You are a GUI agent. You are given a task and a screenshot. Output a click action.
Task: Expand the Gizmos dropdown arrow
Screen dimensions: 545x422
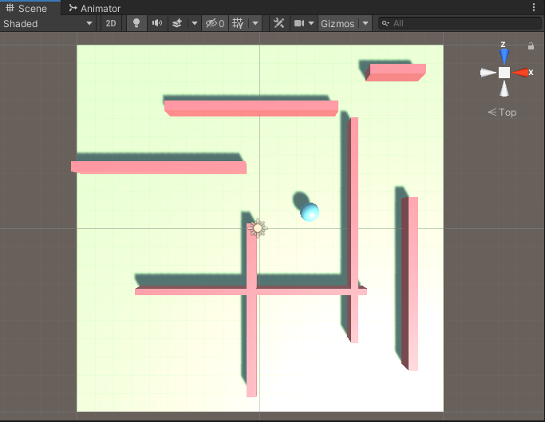tap(365, 23)
